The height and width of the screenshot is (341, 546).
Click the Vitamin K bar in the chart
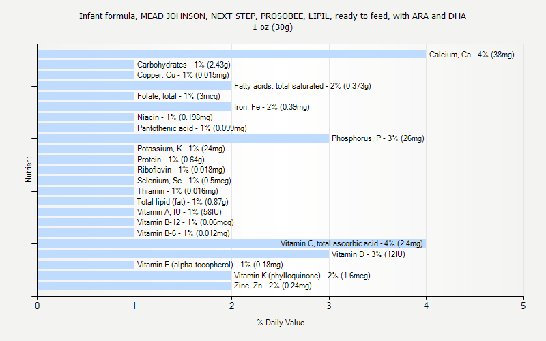134,276
